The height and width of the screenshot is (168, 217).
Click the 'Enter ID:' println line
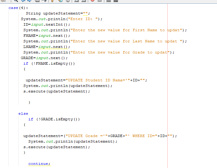click(x=61, y=19)
